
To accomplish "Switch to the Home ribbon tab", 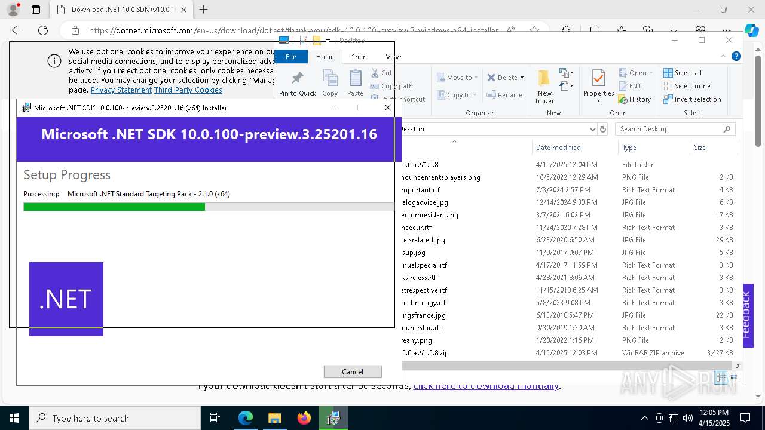I will [325, 57].
